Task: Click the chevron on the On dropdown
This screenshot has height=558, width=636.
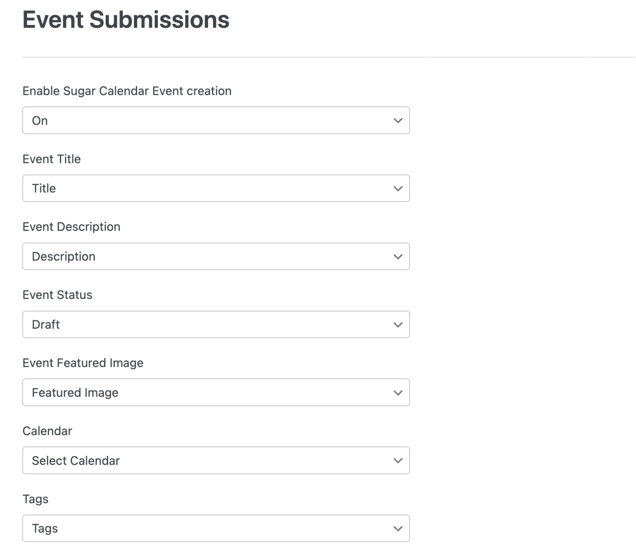Action: point(398,120)
